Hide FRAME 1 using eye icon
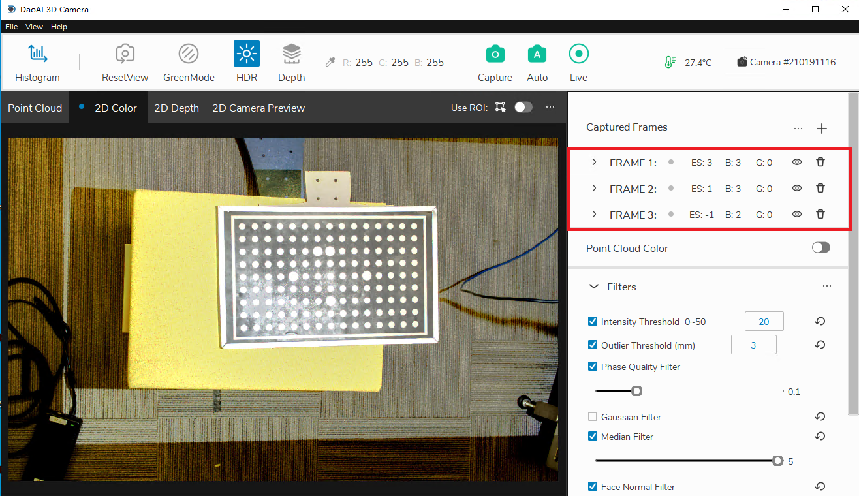This screenshot has width=859, height=496. pyautogui.click(x=796, y=163)
